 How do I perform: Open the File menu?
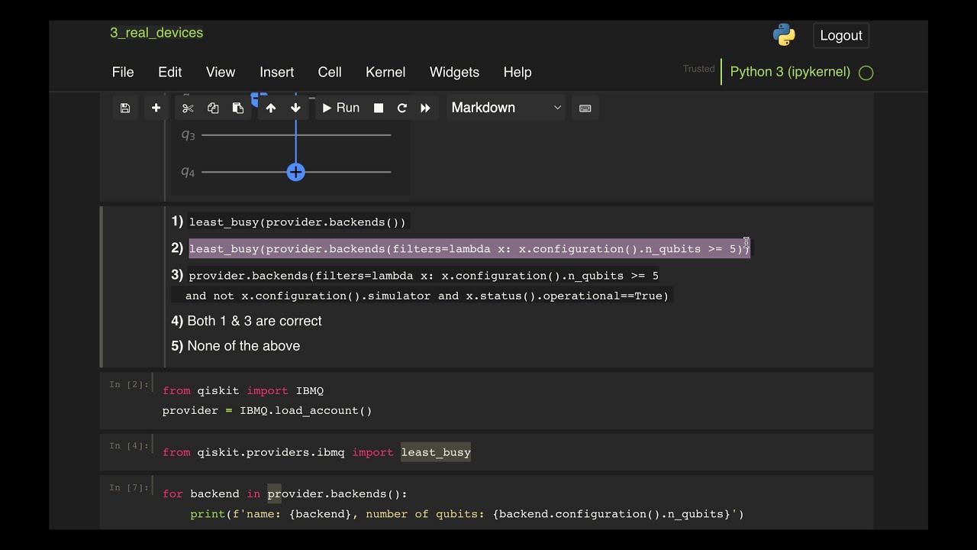(x=123, y=72)
